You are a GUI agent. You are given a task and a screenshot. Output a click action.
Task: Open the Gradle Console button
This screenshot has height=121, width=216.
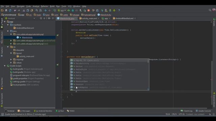(x=203, y=111)
